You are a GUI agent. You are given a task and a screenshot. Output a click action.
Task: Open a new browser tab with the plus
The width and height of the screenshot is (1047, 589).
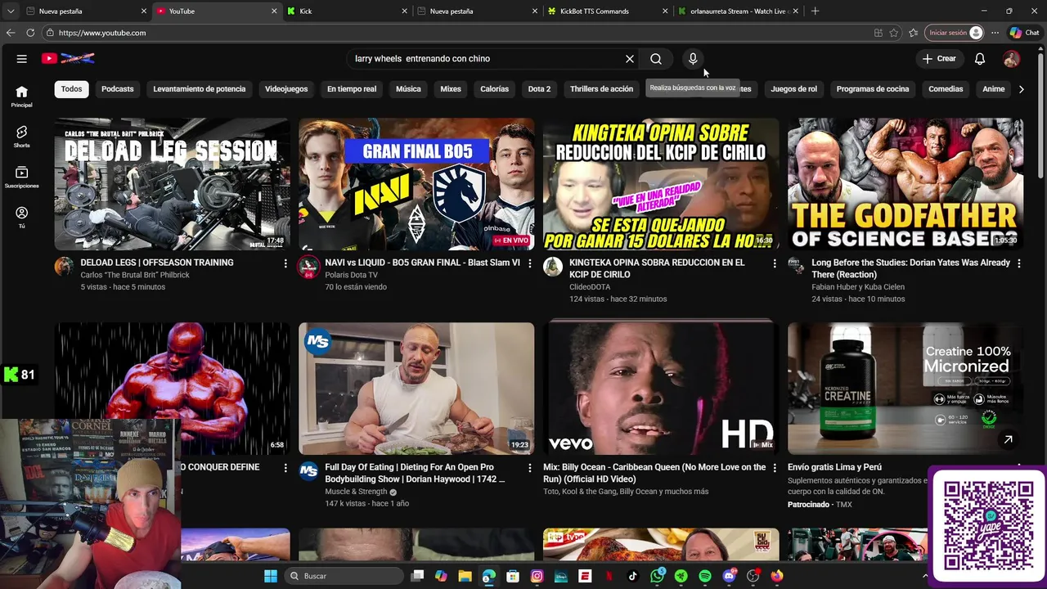click(x=815, y=11)
